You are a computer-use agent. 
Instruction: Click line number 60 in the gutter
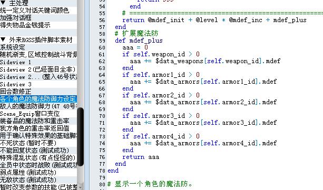tap(102, 48)
